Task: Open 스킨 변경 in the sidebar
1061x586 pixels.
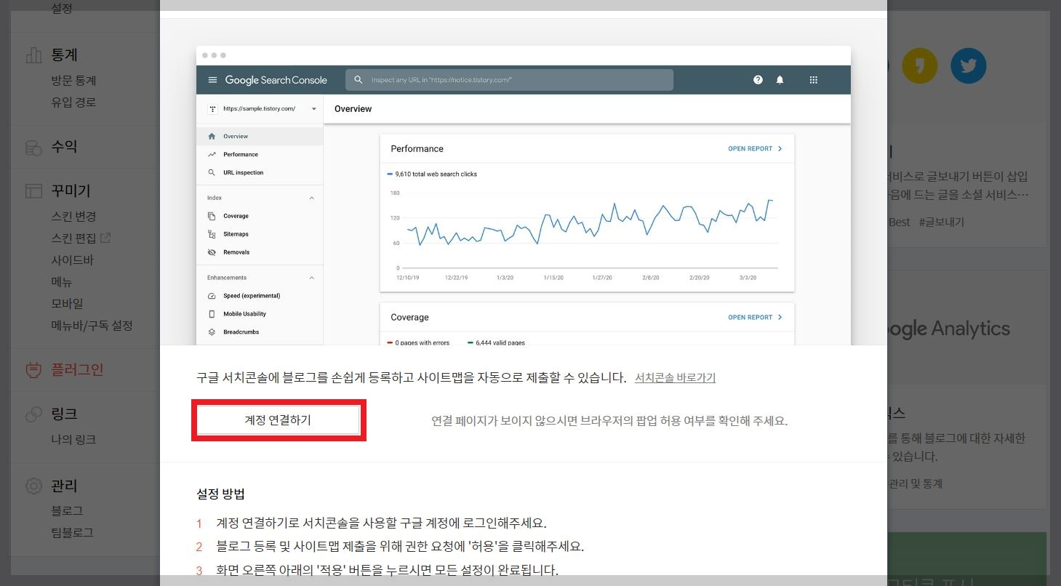Action: [x=73, y=217]
